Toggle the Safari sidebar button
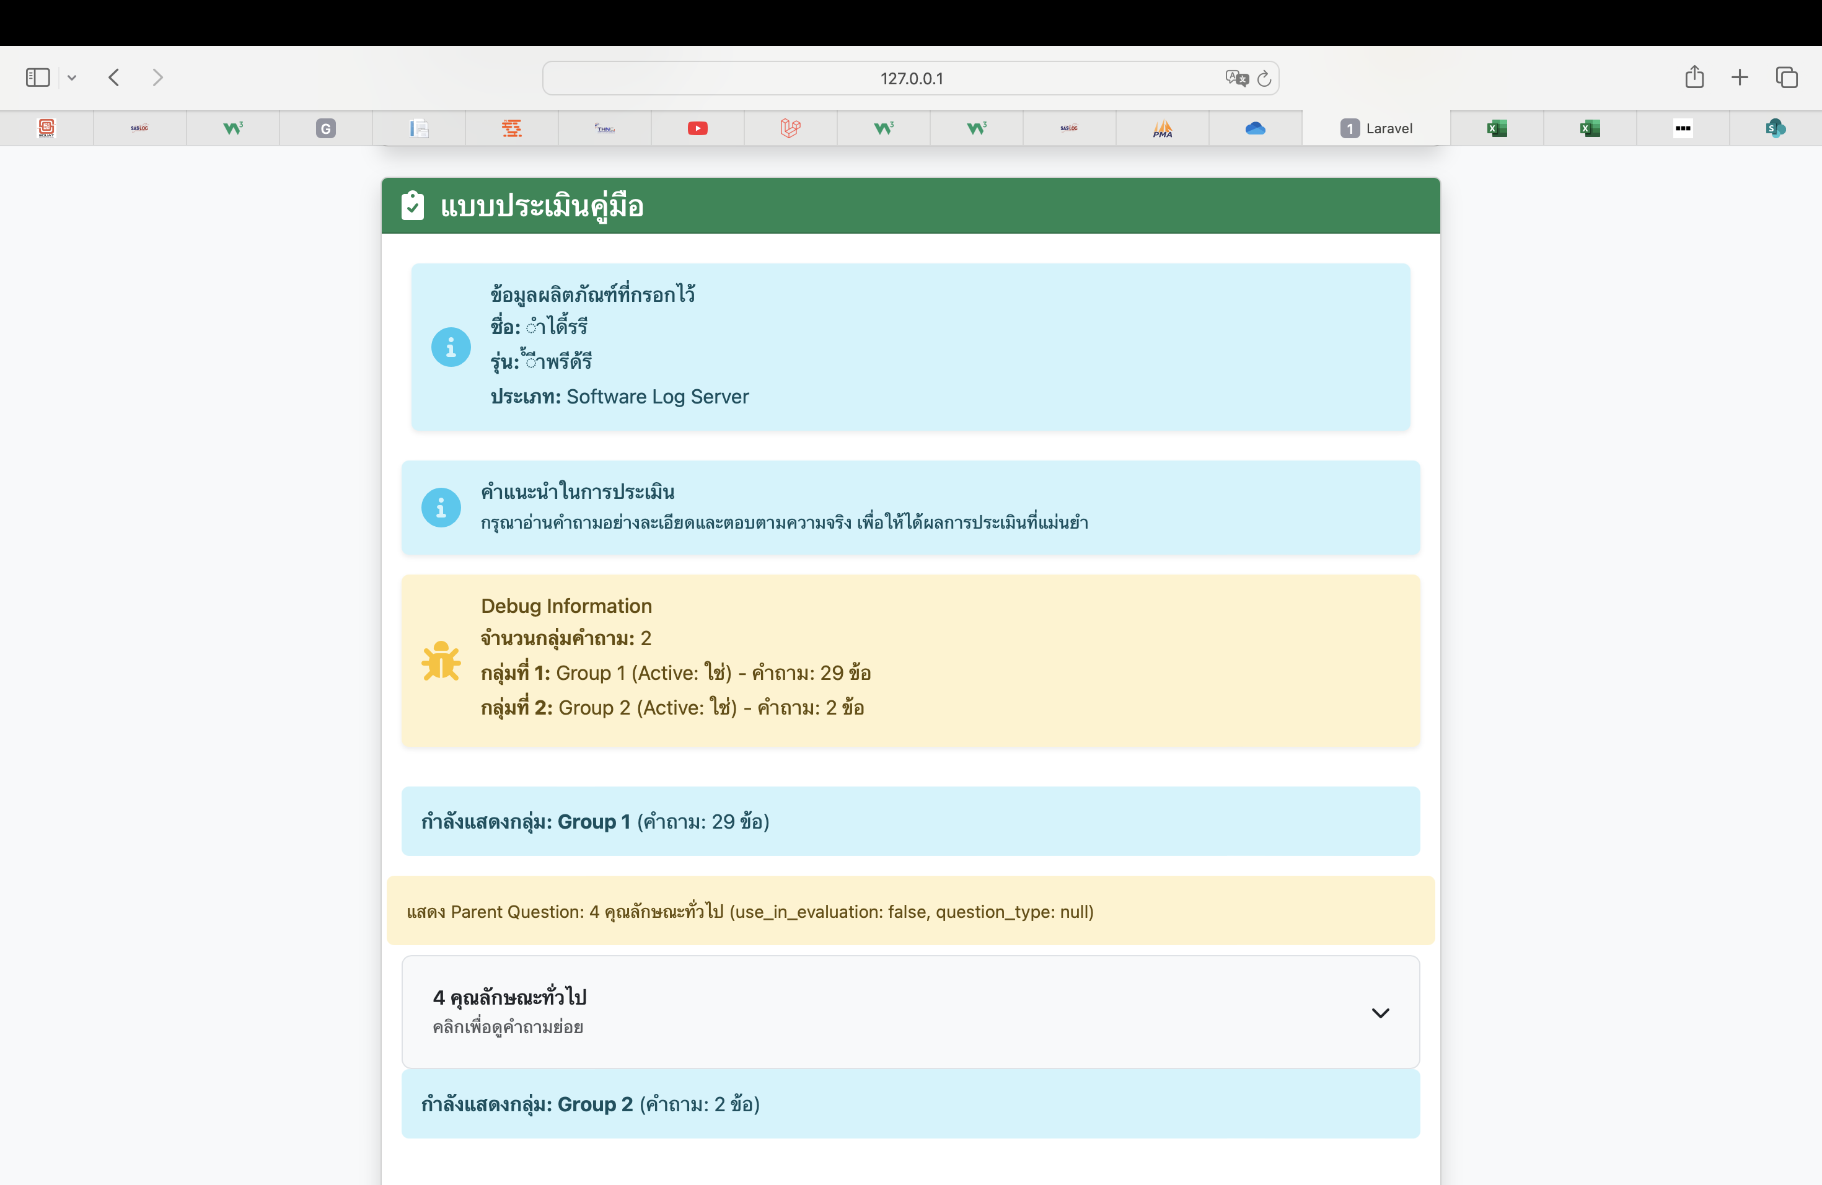Screen dimensions: 1822x1185 (38, 77)
